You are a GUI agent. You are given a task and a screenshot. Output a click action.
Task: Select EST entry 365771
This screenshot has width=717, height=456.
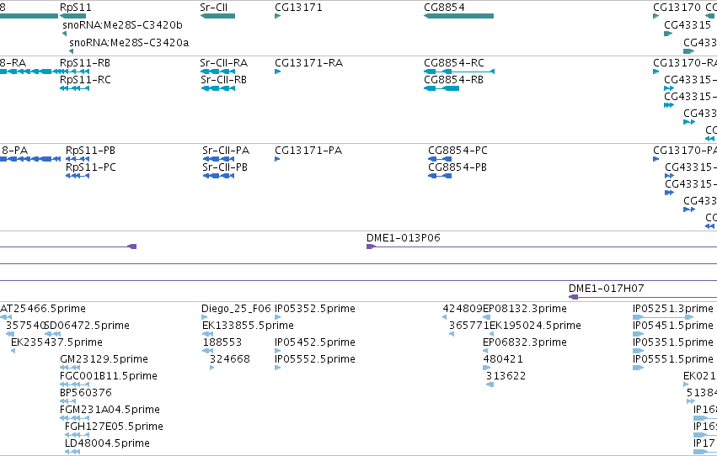468,326
